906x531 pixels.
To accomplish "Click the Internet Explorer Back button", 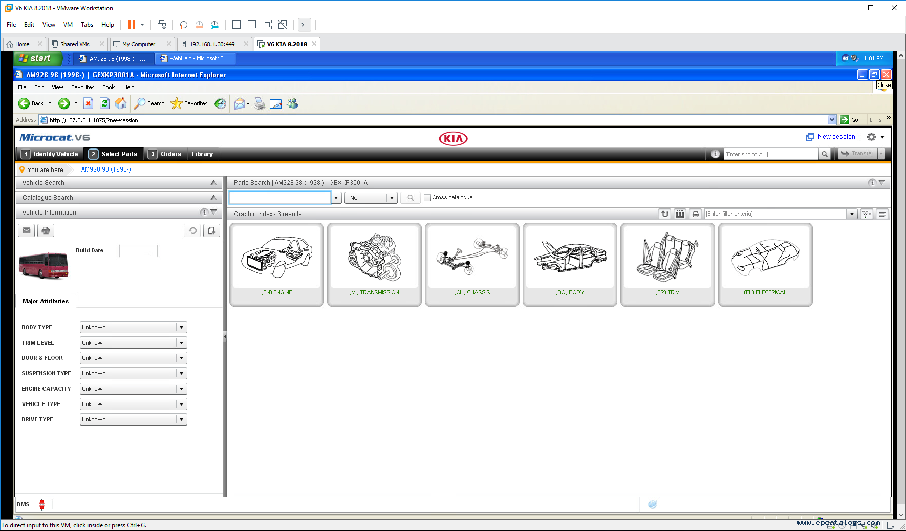I will 32,103.
